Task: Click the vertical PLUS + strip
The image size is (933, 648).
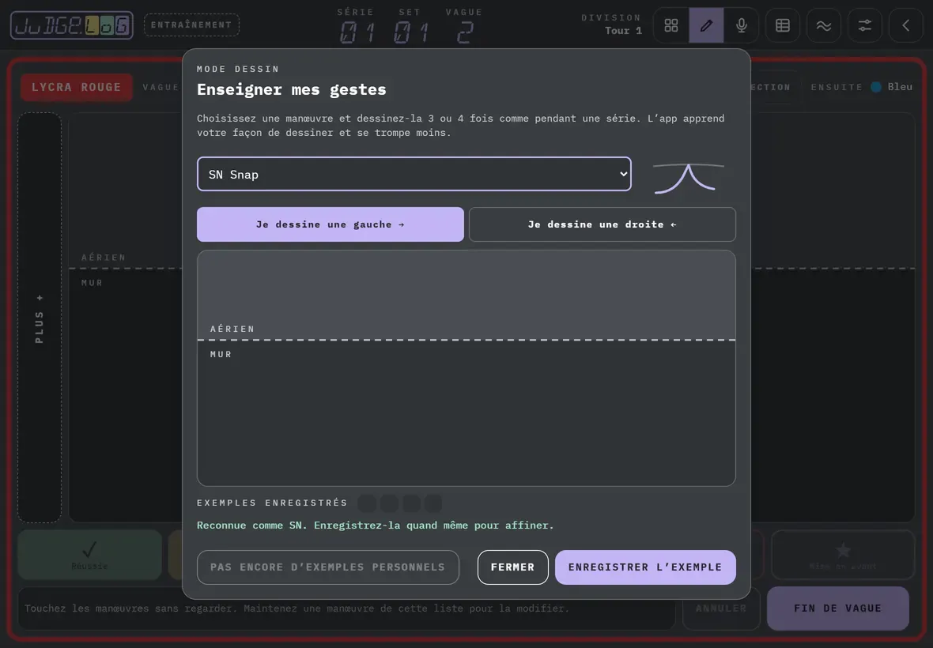Action: tap(40, 318)
